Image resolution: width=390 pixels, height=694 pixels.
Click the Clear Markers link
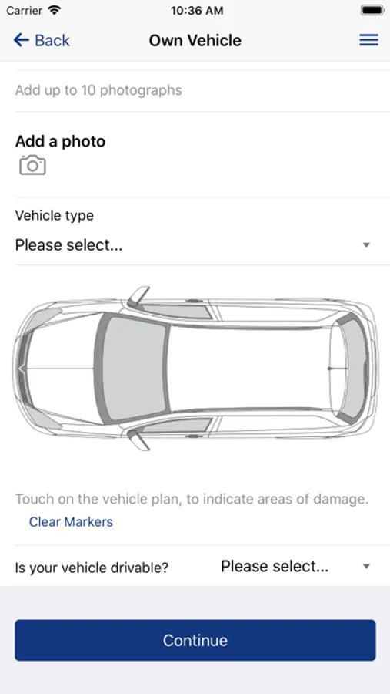(71, 522)
